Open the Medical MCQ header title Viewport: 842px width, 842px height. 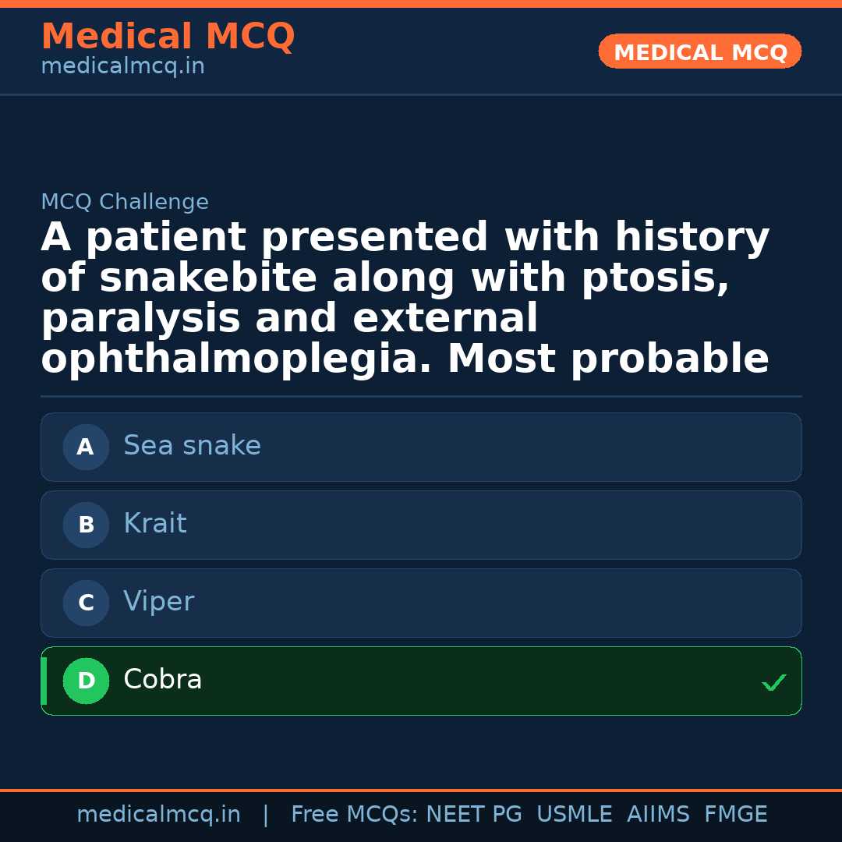pos(168,37)
